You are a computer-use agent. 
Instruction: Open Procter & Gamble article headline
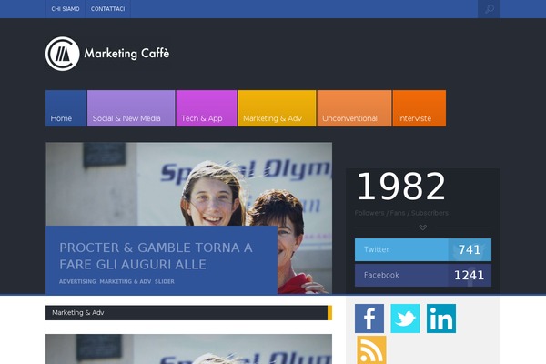point(156,256)
